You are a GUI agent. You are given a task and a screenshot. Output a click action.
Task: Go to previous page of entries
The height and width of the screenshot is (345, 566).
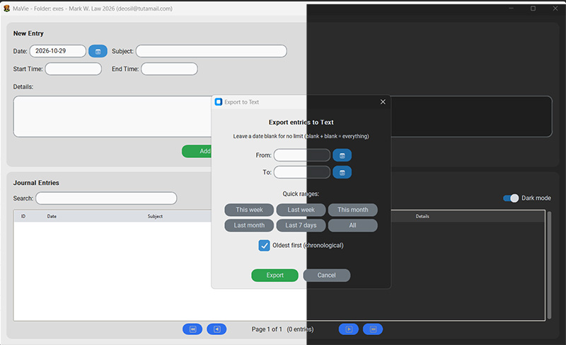[216, 329]
